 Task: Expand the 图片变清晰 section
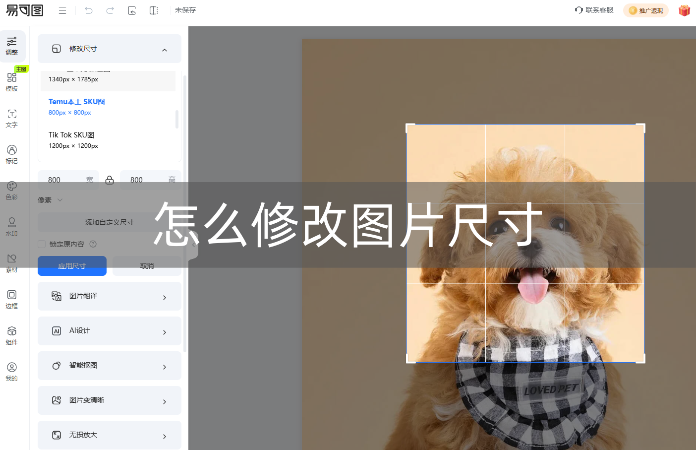[x=110, y=400]
